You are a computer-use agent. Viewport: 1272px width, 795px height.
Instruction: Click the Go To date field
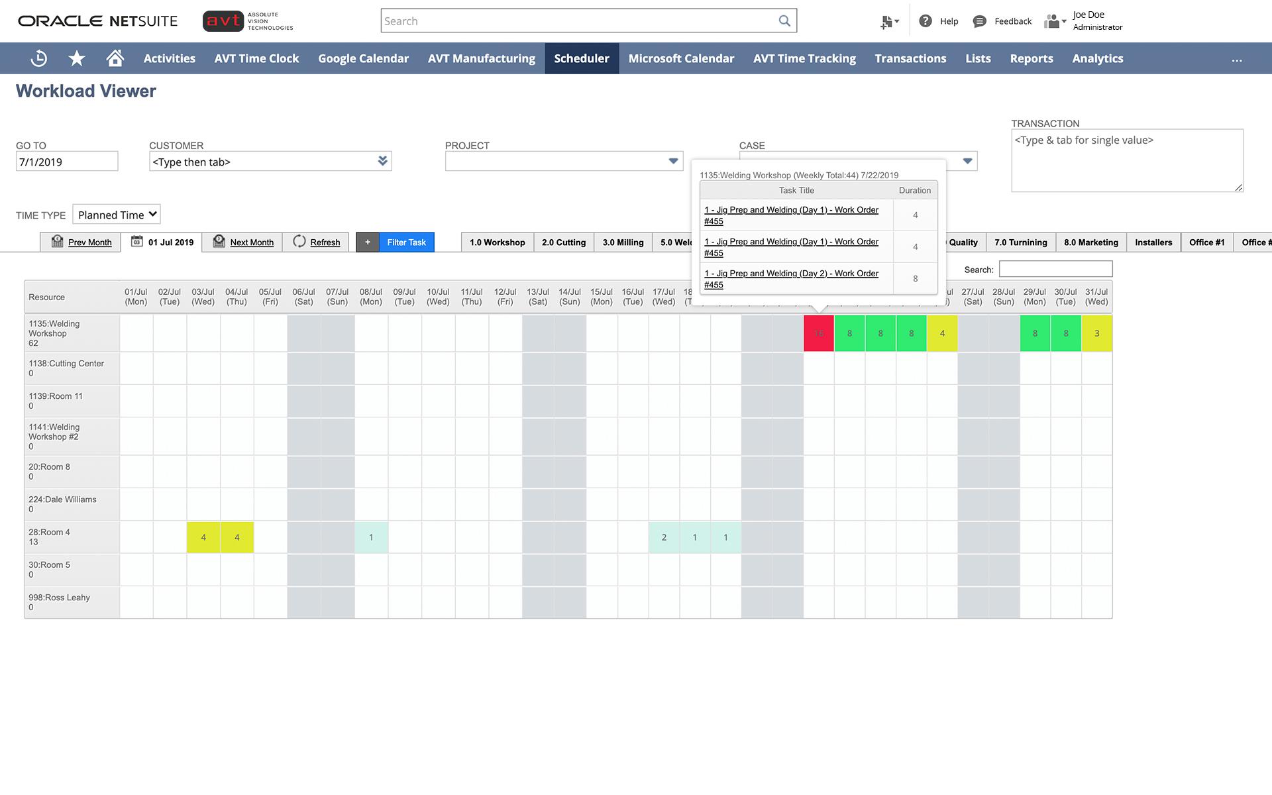tap(67, 162)
